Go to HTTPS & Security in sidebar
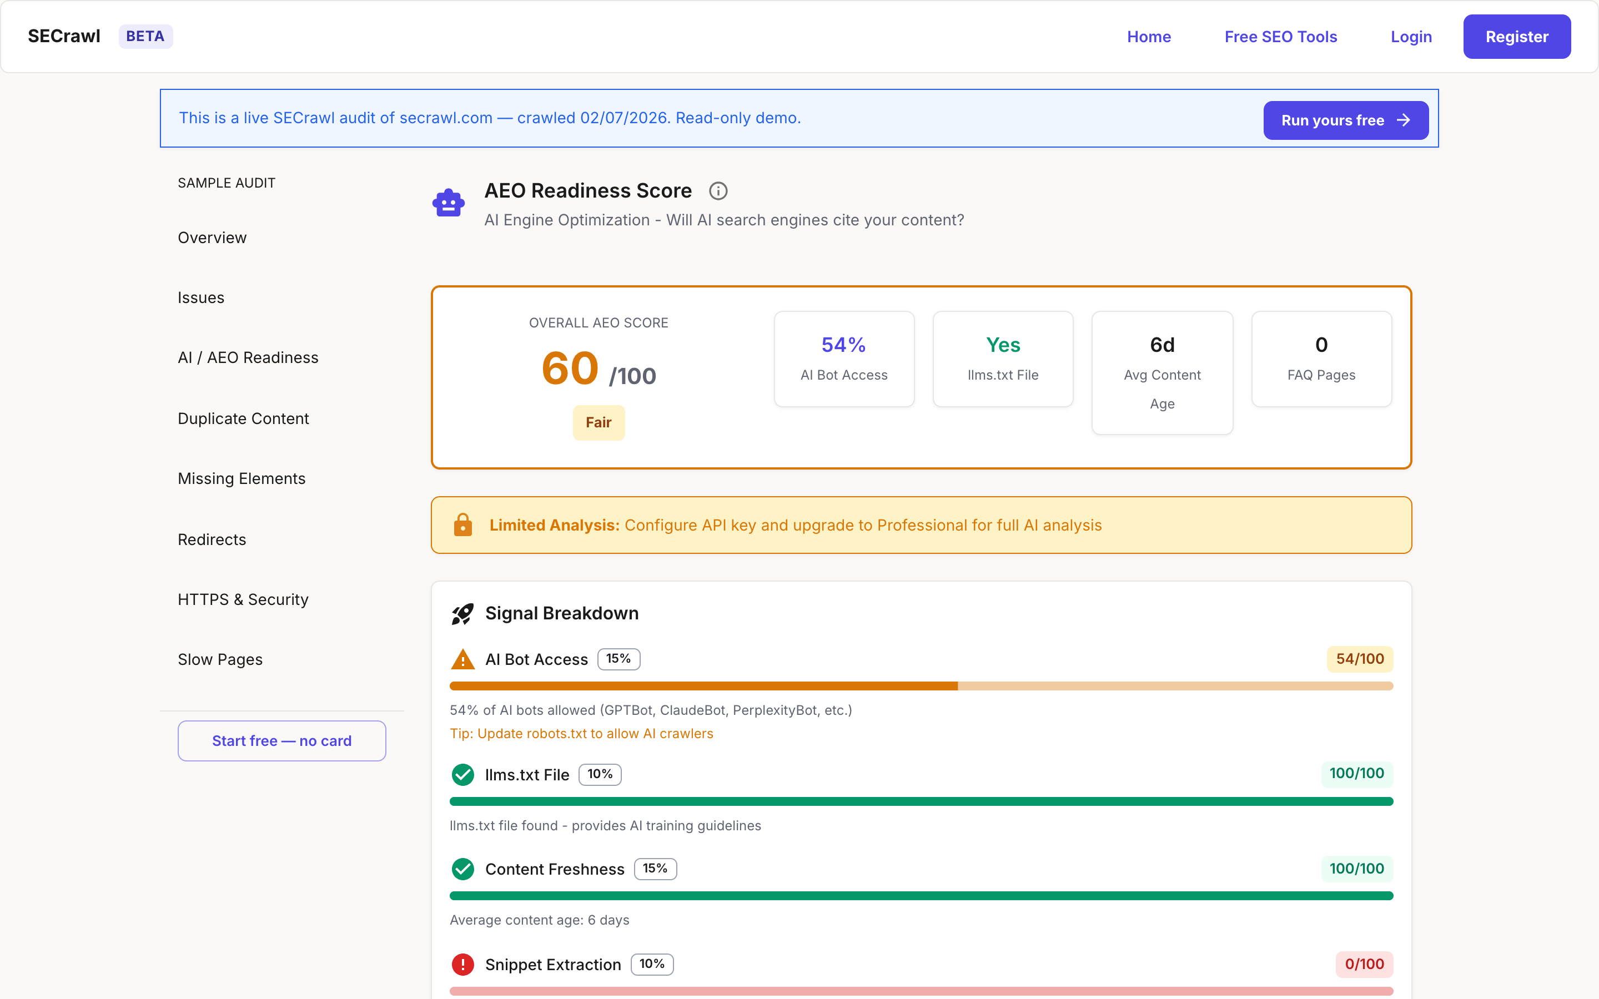Image resolution: width=1599 pixels, height=999 pixels. (x=243, y=599)
